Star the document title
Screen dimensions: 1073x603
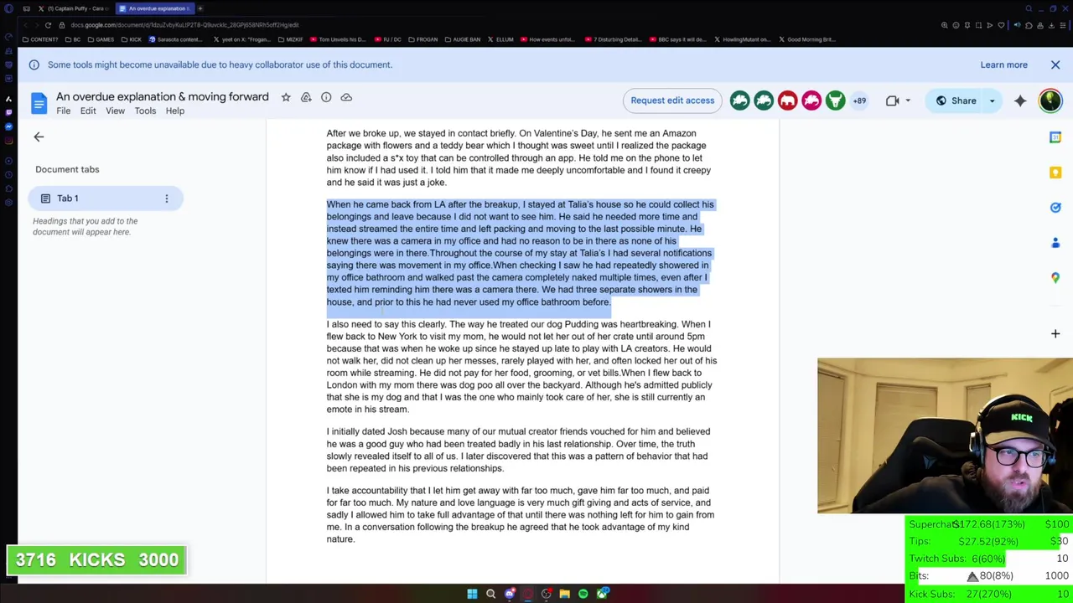[x=286, y=97]
